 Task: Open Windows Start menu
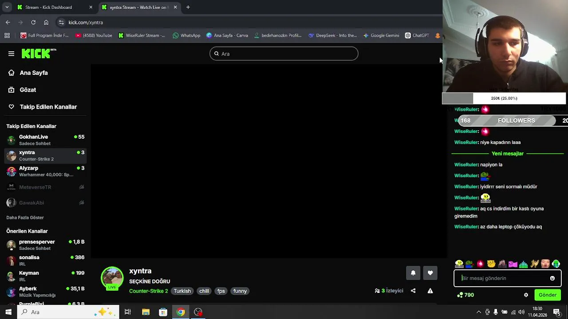[x=8, y=312]
